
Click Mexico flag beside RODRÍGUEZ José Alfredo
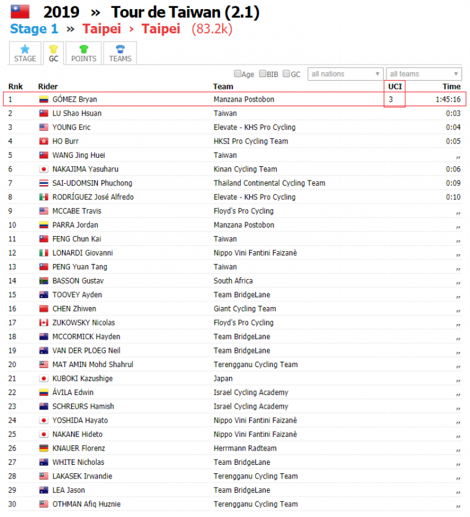[x=44, y=197]
